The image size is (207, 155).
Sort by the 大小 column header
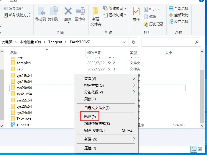pos(169,53)
